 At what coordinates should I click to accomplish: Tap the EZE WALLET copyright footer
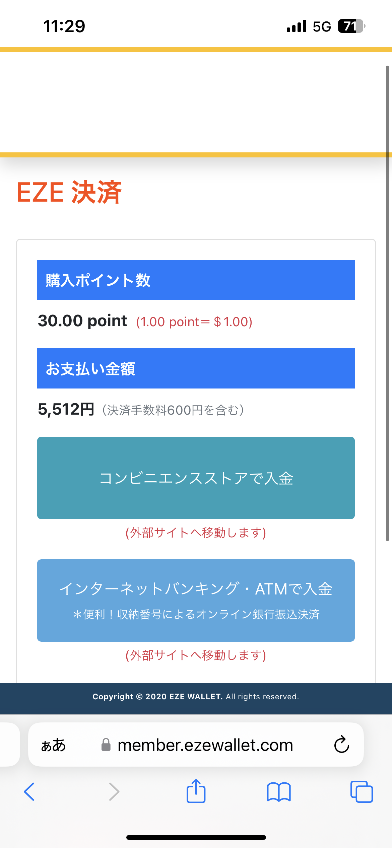(196, 697)
